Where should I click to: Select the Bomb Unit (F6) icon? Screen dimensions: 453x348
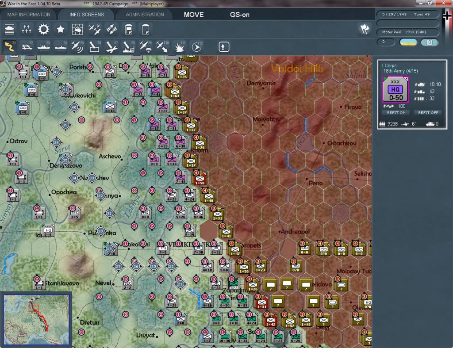pyautogui.click(x=95, y=46)
